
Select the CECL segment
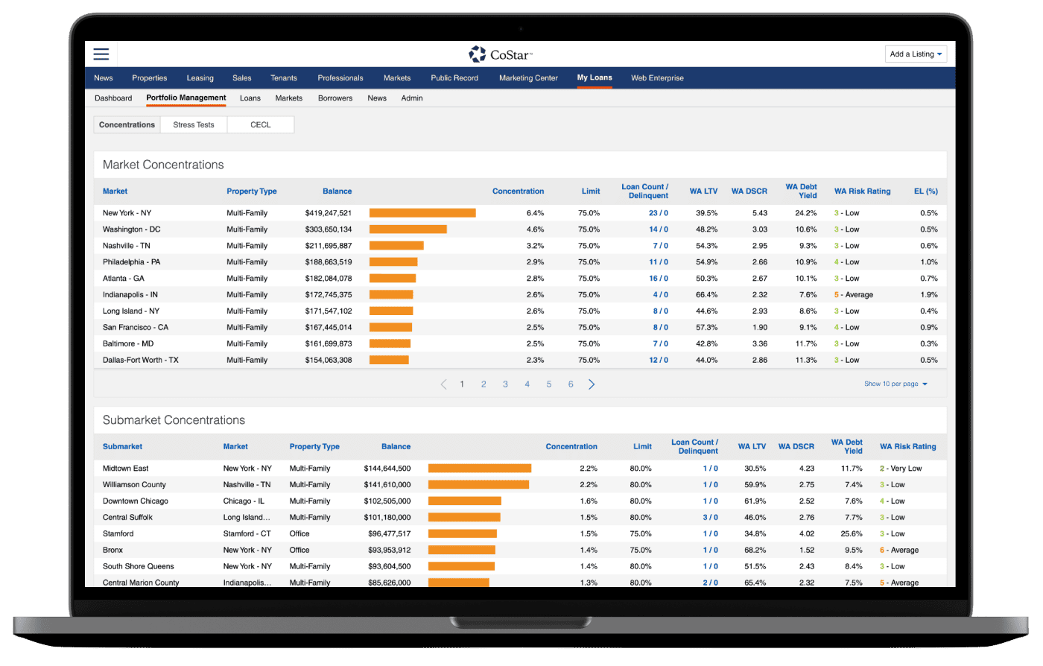(261, 125)
